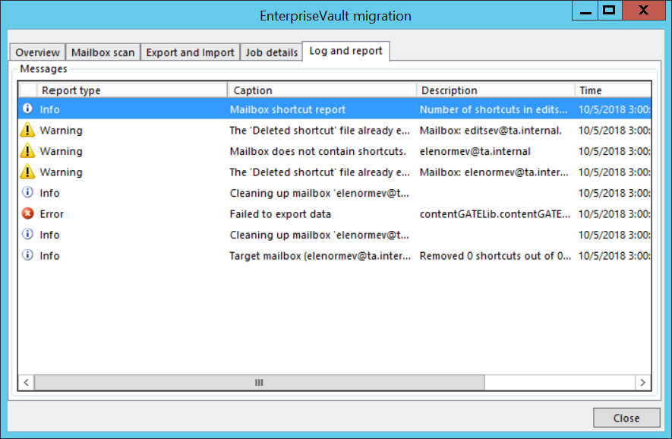
Task: Click the red Error icon in the list
Action: (x=28, y=214)
